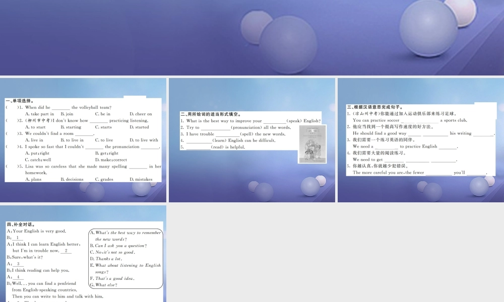Click sentence 'We need to get'

(x=405, y=160)
